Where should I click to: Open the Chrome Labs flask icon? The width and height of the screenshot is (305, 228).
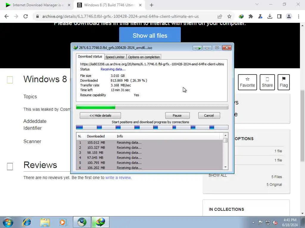tap(260, 17)
